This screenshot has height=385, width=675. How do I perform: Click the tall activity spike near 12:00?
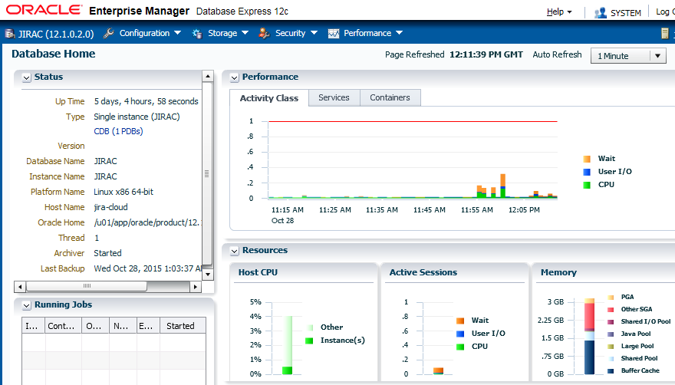[x=503, y=186]
